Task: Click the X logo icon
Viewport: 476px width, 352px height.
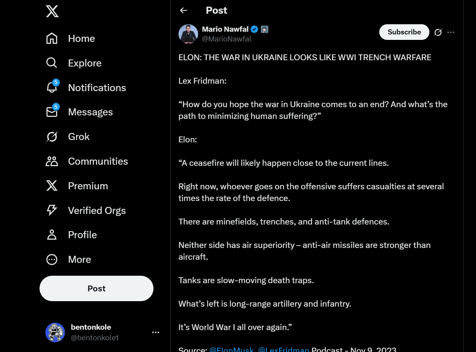Action: (x=52, y=11)
